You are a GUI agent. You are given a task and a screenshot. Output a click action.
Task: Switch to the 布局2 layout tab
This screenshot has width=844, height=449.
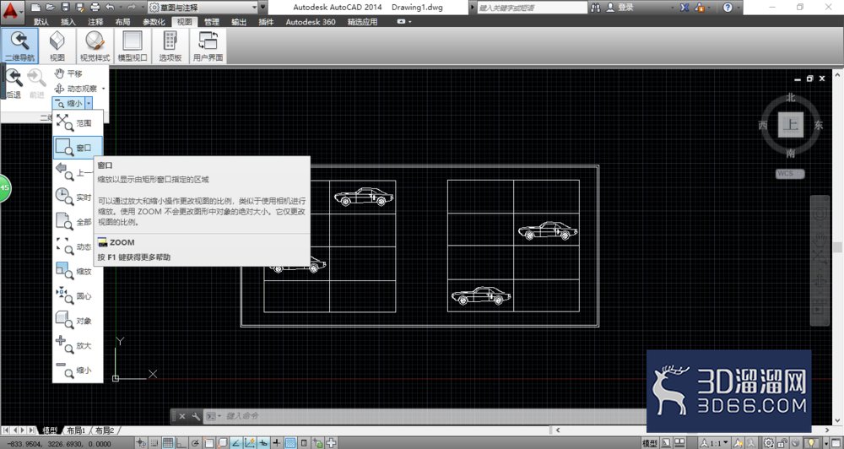pyautogui.click(x=105, y=430)
